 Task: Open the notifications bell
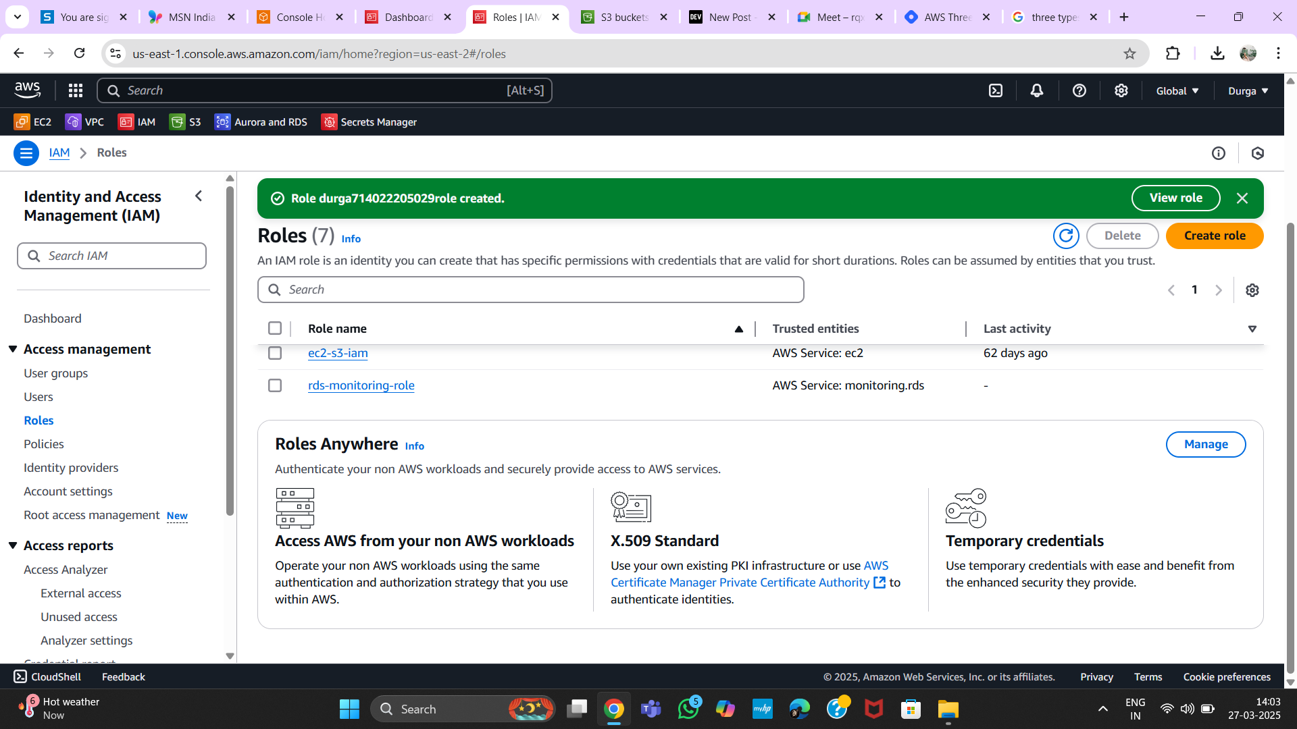tap(1037, 90)
